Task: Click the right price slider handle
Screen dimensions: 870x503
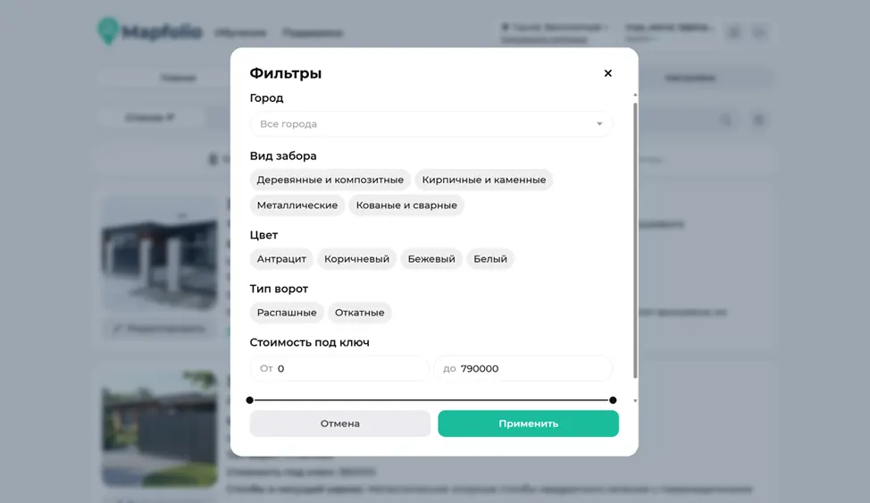Action: click(x=613, y=400)
